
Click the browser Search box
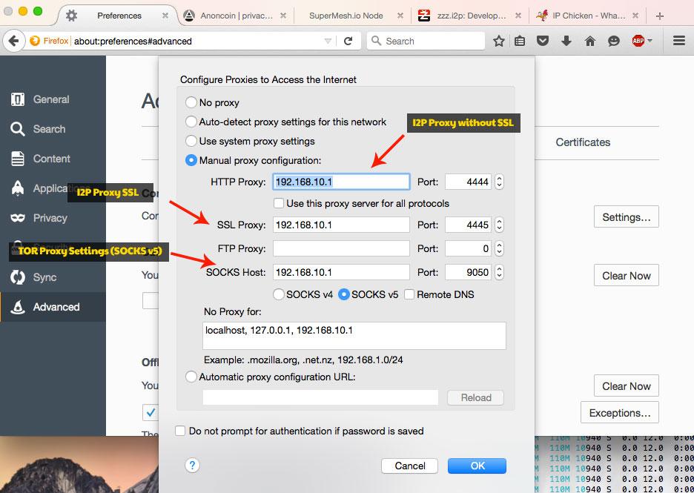(x=426, y=42)
